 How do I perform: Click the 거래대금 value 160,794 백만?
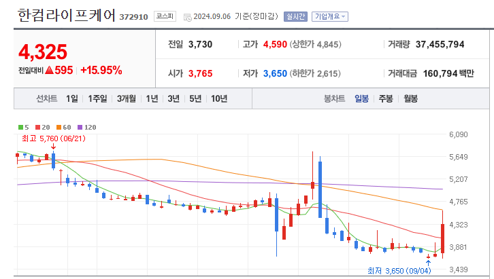tap(448, 73)
